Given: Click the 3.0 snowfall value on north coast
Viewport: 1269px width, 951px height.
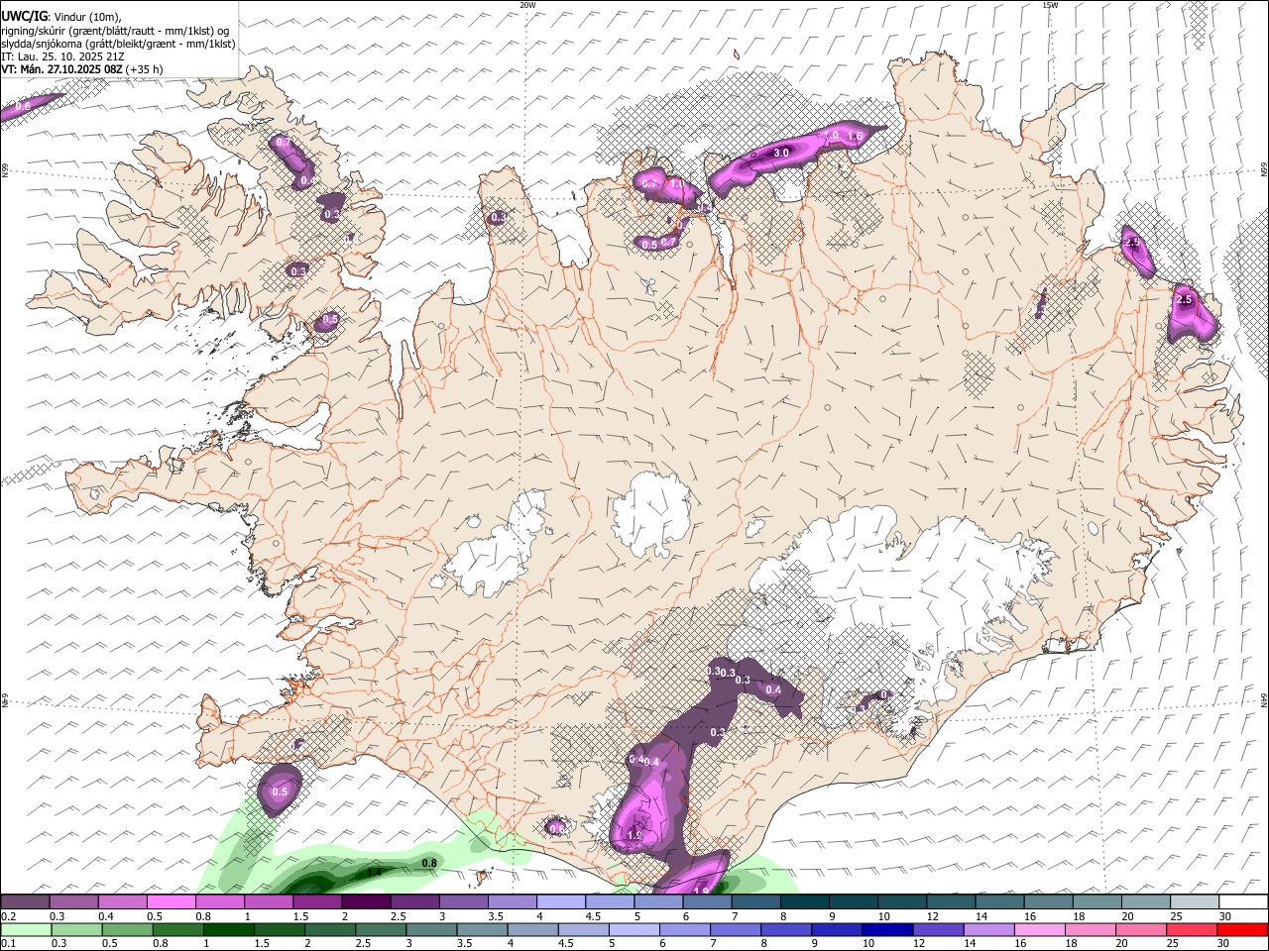Looking at the screenshot, I should (781, 153).
